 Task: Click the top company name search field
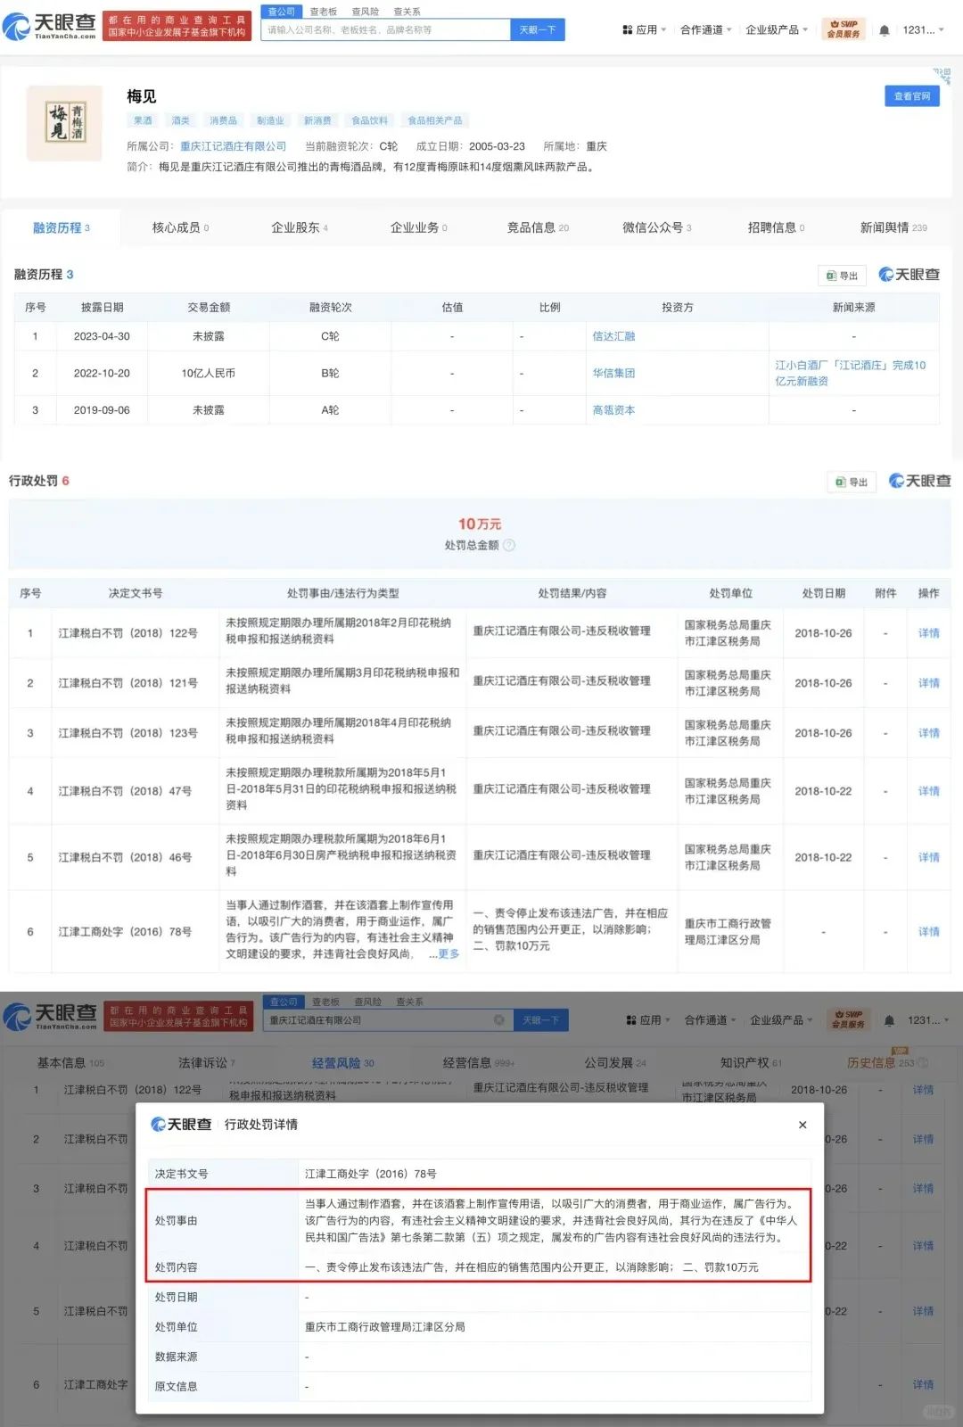tap(386, 29)
